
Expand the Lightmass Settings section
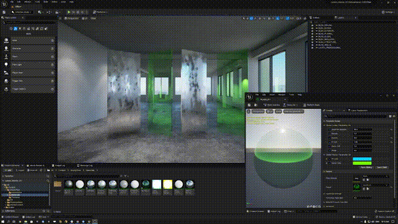point(325,194)
